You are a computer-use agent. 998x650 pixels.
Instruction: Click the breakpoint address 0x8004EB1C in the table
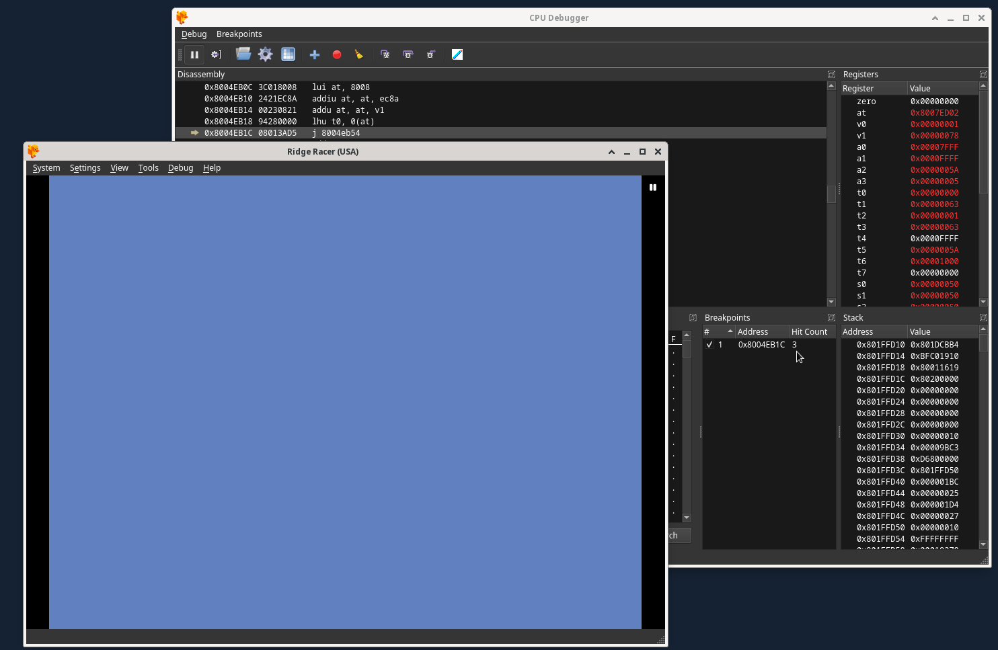pos(761,345)
